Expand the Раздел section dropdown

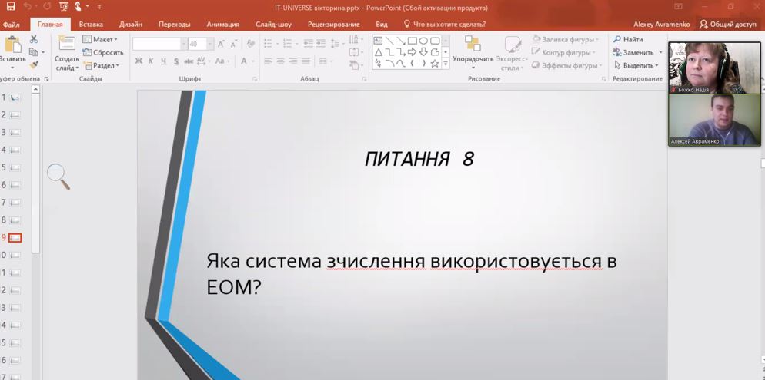pos(100,65)
